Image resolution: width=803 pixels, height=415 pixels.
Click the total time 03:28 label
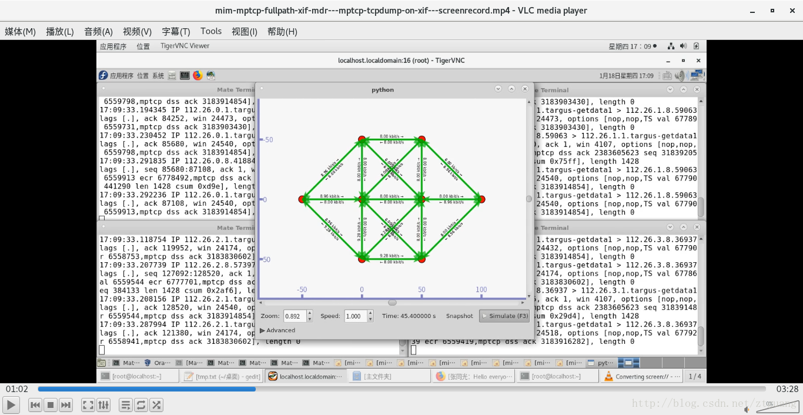point(787,389)
